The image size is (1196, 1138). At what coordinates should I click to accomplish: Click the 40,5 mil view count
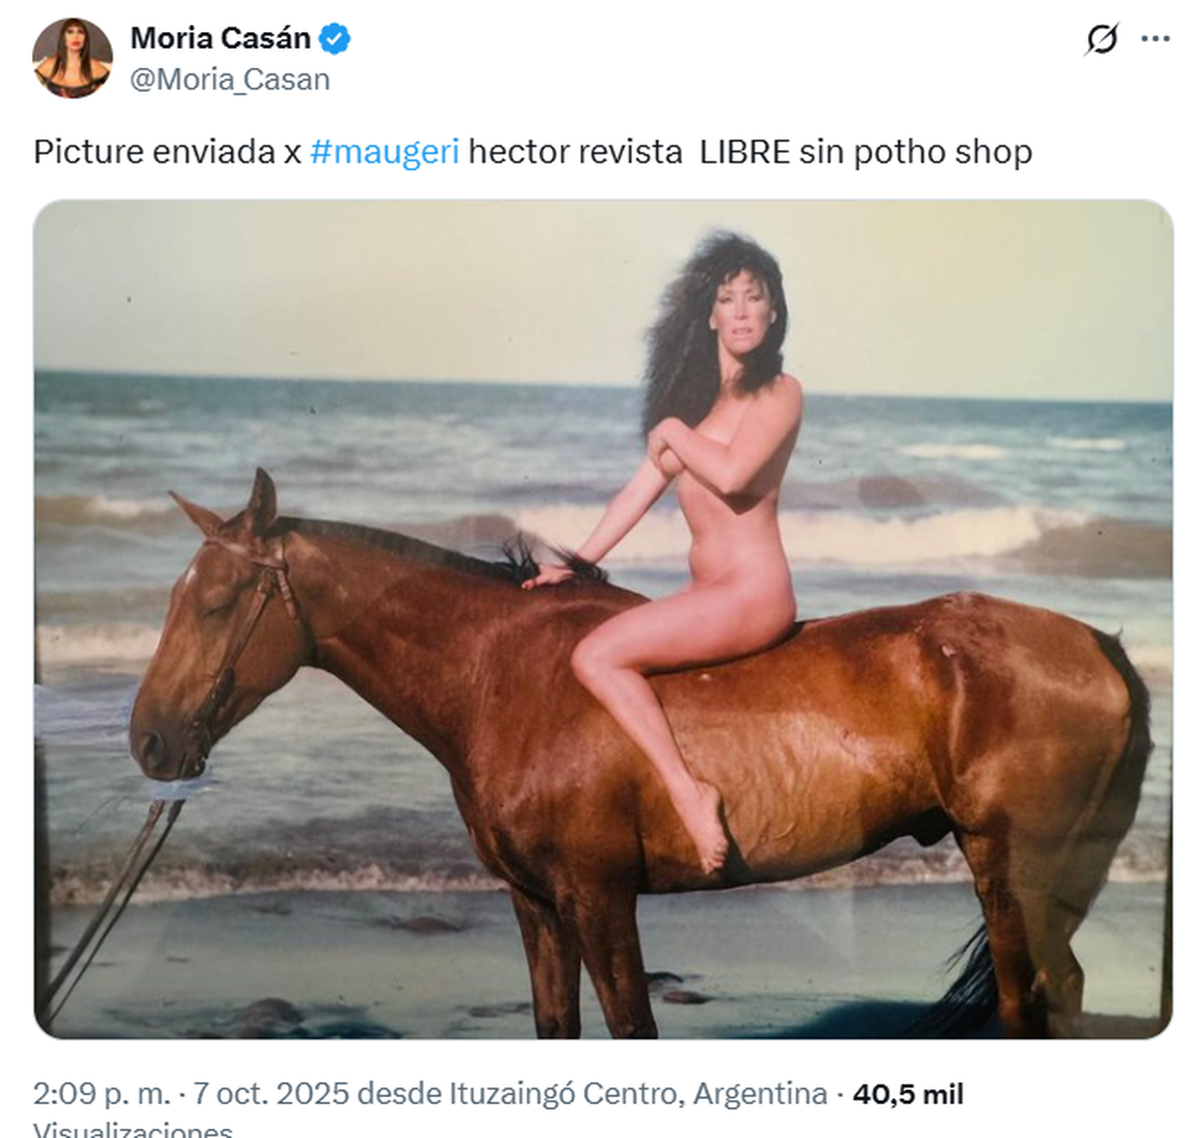coord(908,1094)
